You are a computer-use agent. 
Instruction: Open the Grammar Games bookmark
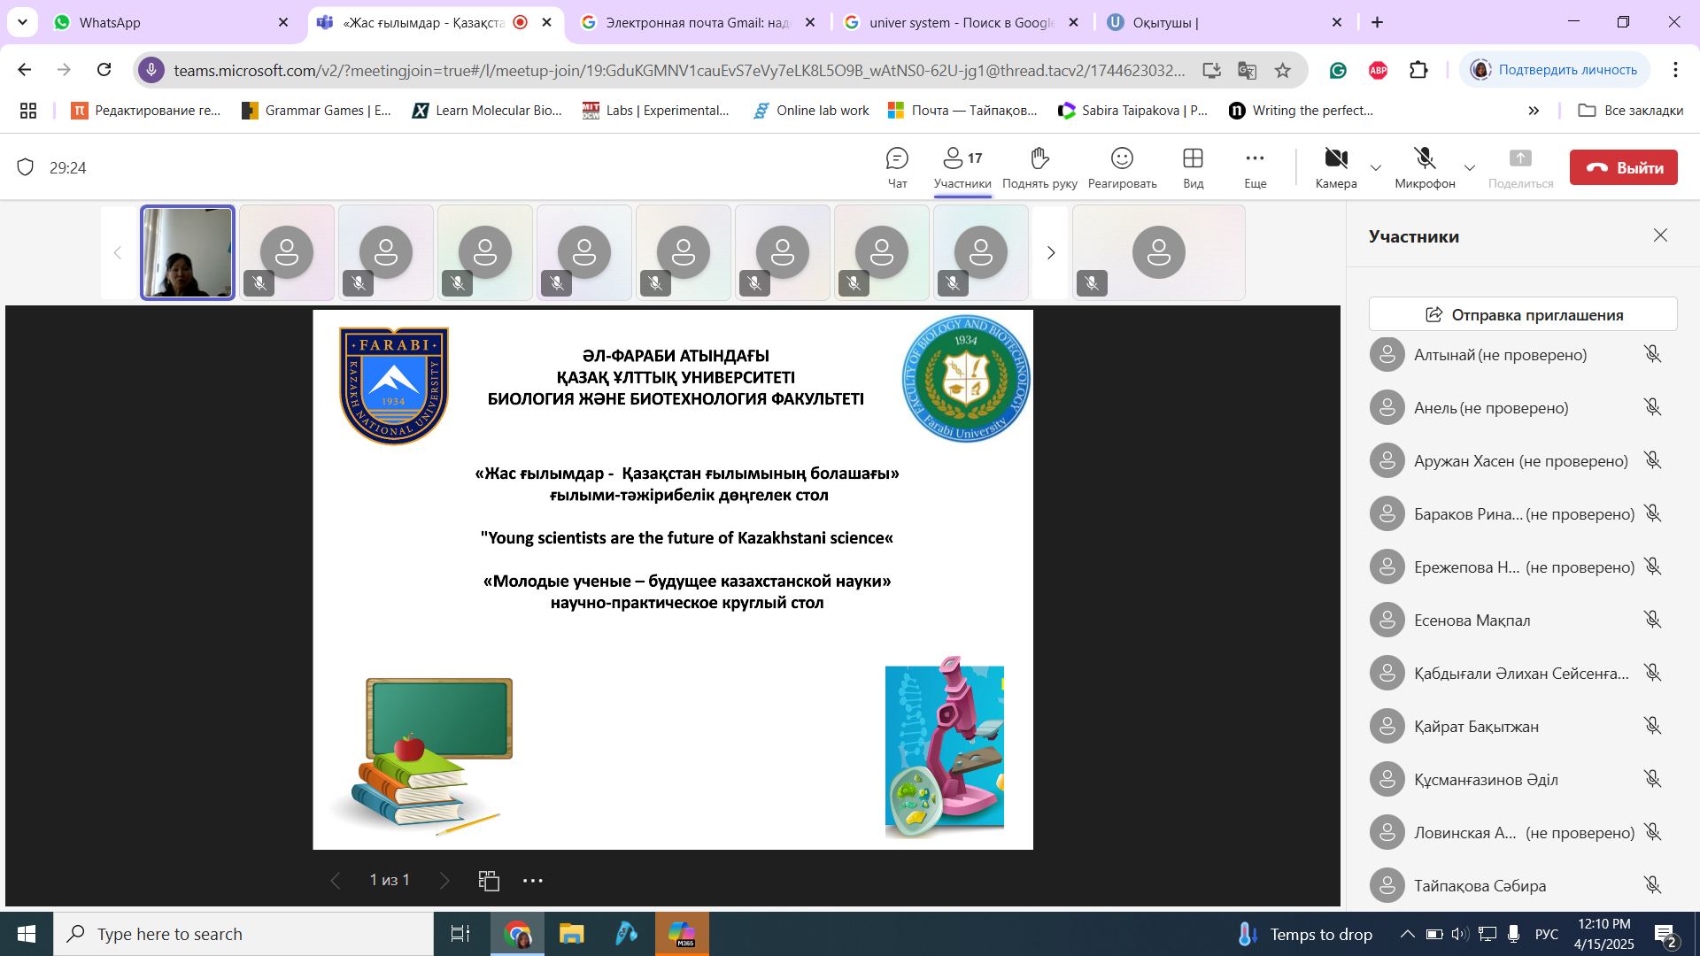tap(316, 110)
